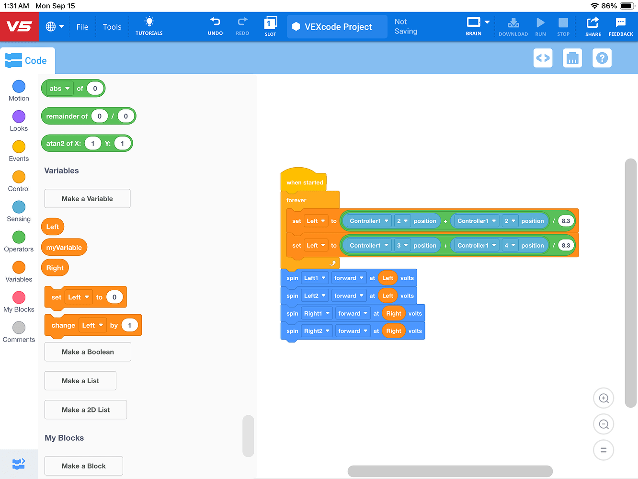Open the Tutorials panel

tap(149, 26)
